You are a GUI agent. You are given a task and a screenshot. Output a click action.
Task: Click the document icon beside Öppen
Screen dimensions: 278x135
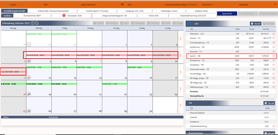point(9,4)
